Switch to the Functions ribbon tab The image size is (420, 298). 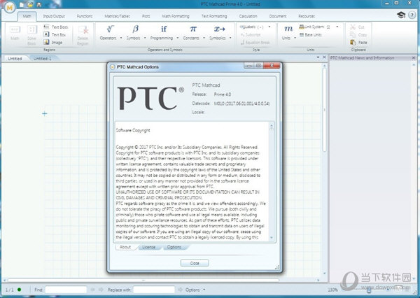point(85,16)
